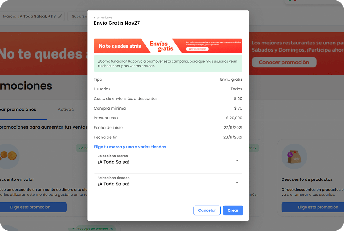Switch to the Activas tab
This screenshot has width=344, height=231.
tap(66, 109)
